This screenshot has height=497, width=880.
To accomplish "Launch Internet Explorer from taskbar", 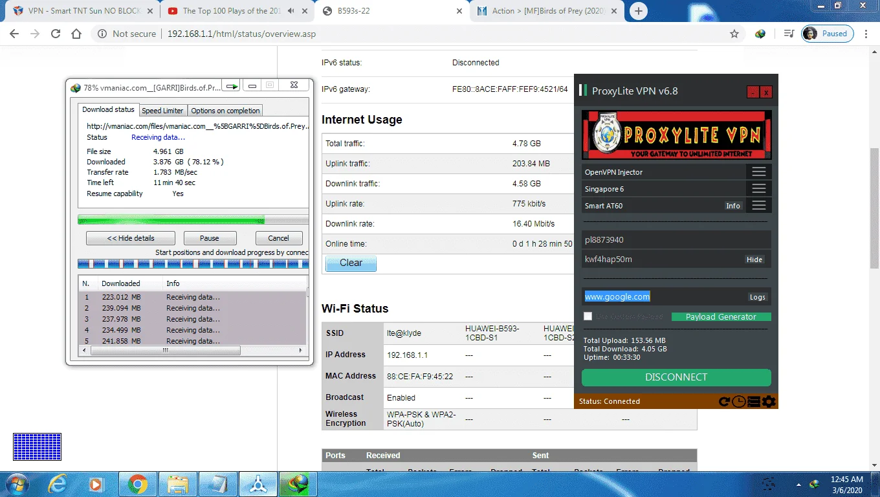I will click(58, 483).
